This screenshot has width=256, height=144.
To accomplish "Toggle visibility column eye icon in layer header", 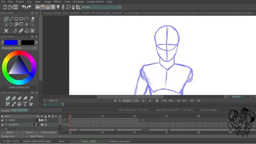I will (42, 116).
